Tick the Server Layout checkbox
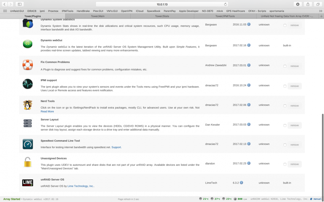Image resolution: width=324 pixels, height=202 pixels. [285, 125]
